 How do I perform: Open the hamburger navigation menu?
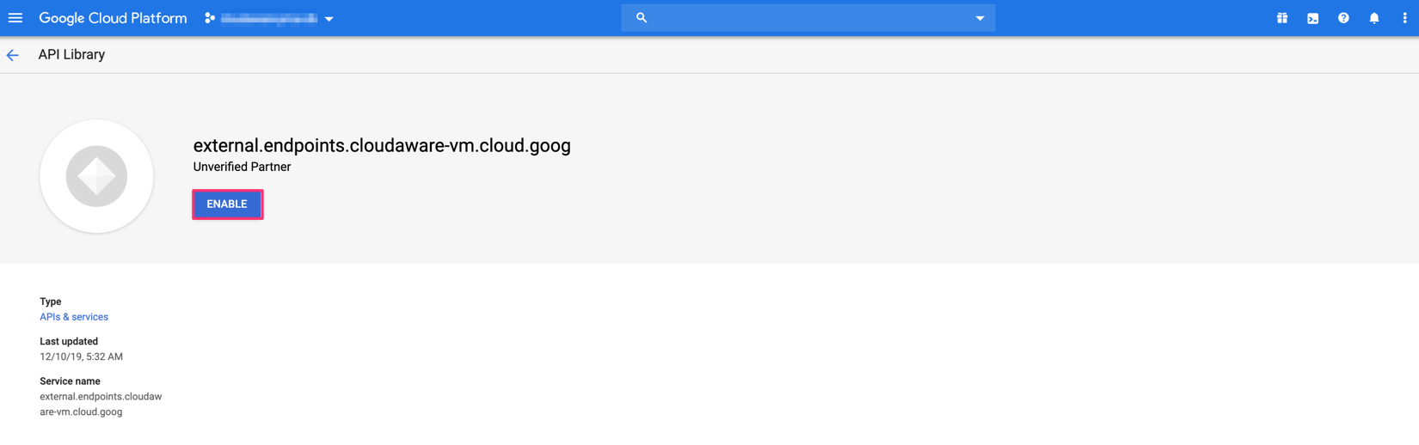pyautogui.click(x=15, y=18)
